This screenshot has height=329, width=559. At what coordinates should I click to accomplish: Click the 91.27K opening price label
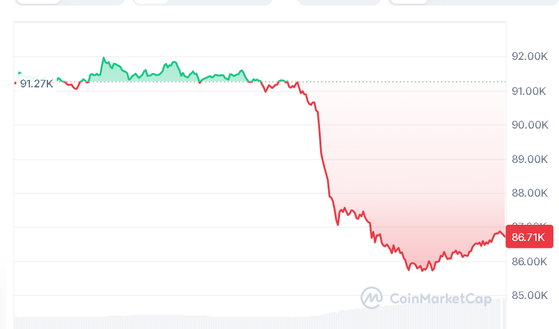tap(36, 84)
